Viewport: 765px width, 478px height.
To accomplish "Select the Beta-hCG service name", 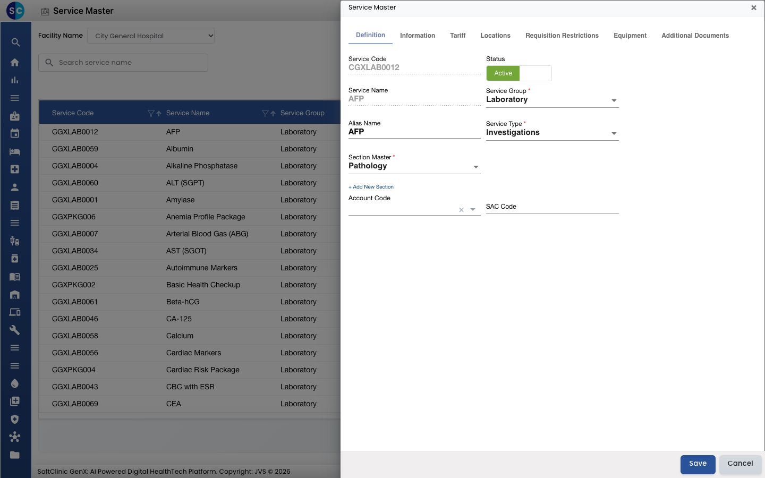I will point(183,302).
